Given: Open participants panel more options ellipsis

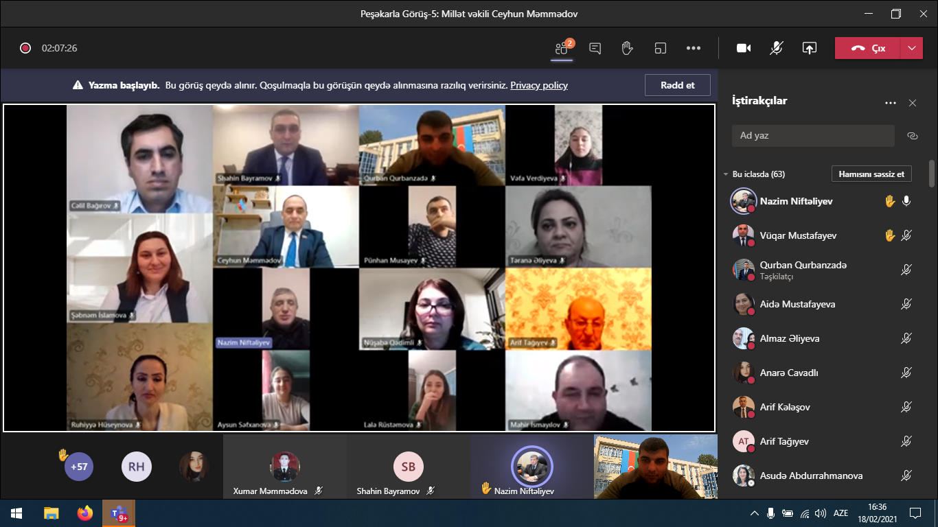Looking at the screenshot, I should 891,103.
